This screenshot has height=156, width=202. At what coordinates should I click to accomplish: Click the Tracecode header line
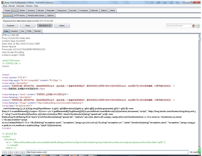(24, 49)
